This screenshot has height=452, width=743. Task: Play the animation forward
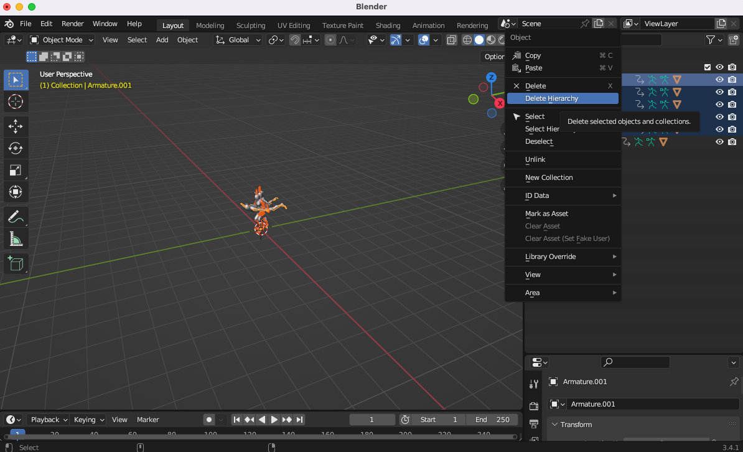(x=274, y=420)
